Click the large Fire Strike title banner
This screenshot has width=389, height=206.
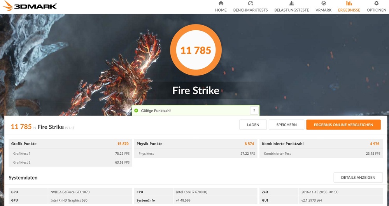196,91
